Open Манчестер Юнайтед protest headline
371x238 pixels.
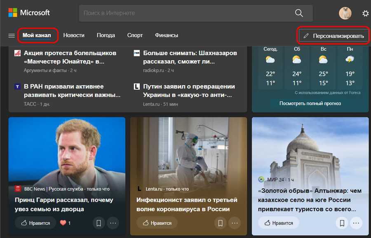coord(70,57)
